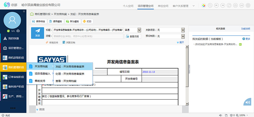Click the 存为模板 toolbar button
Image resolution: width=254 pixels, height=117 pixels.
73,21
